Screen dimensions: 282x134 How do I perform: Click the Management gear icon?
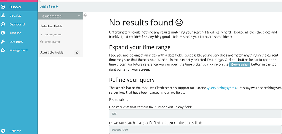[x=3, y=50]
